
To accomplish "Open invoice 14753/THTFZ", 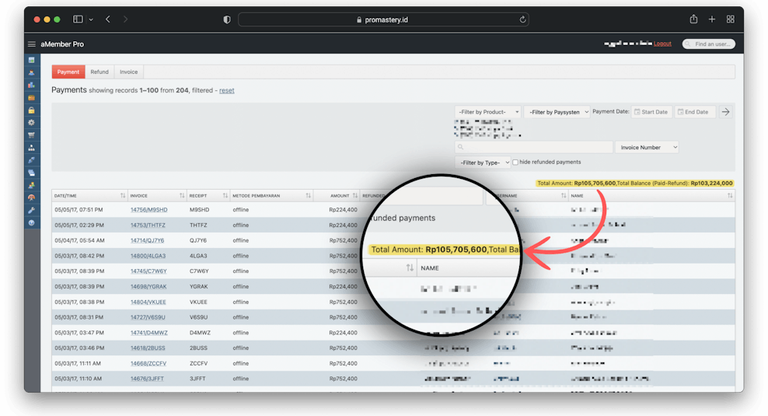I will [148, 225].
